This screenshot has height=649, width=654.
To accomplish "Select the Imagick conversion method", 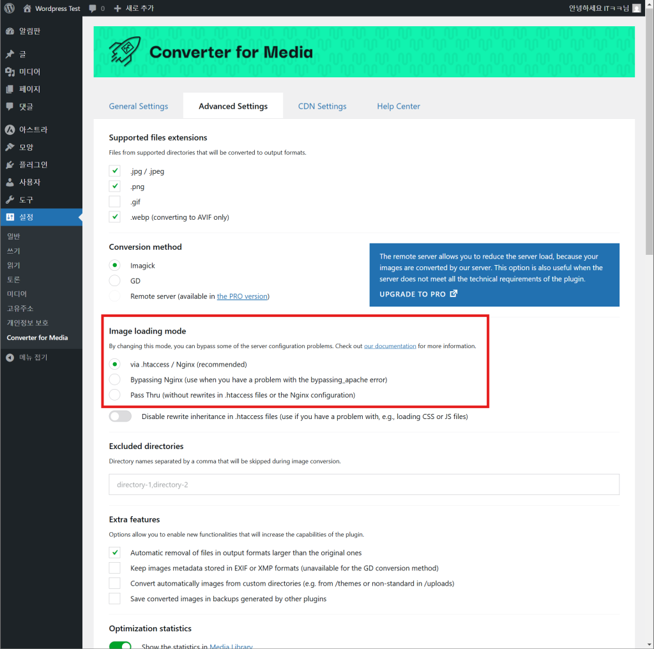I will point(115,265).
